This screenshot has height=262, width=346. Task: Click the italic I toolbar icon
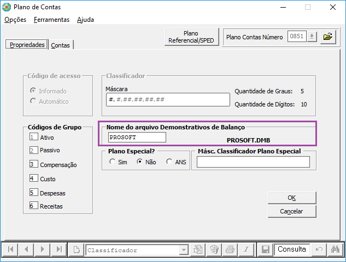(x=247, y=249)
